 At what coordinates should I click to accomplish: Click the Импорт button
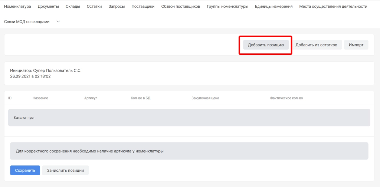[x=356, y=45]
